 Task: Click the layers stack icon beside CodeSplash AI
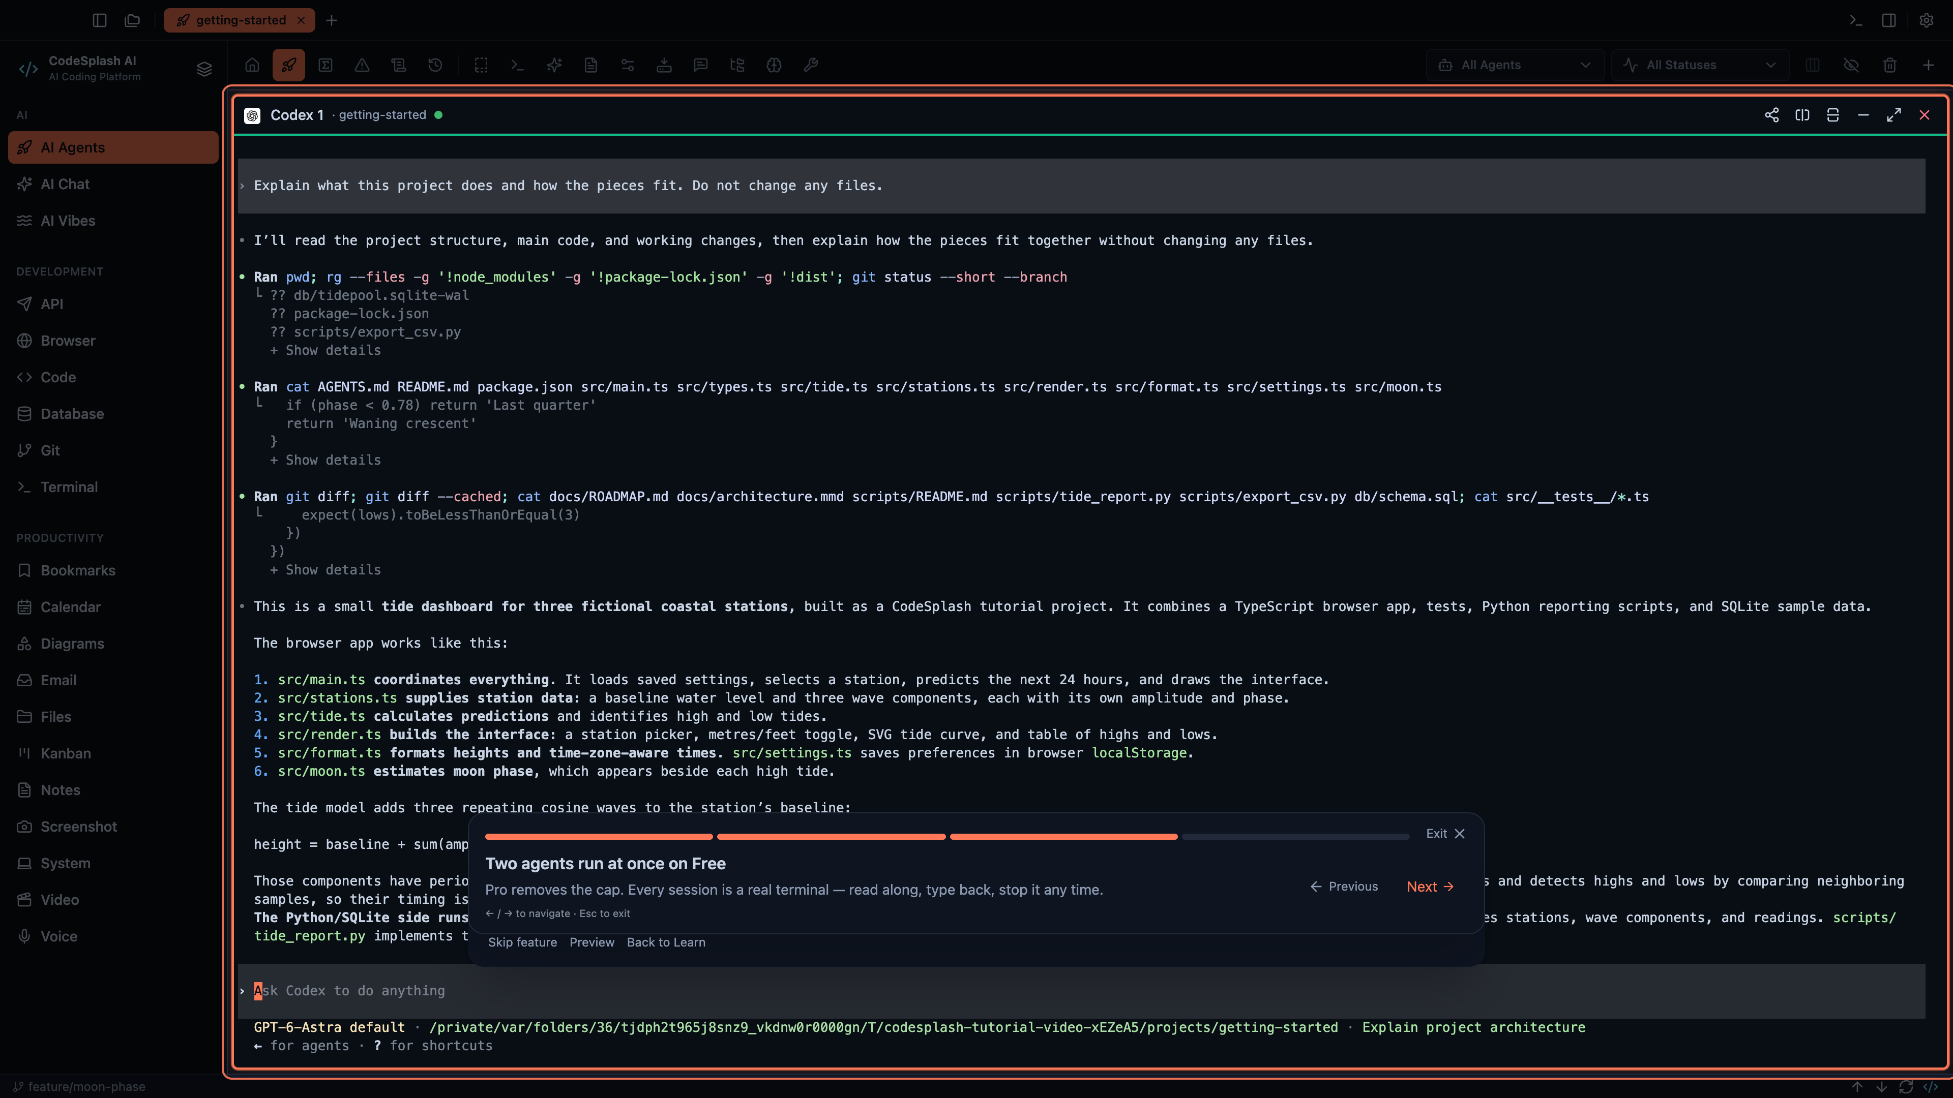[x=204, y=69]
